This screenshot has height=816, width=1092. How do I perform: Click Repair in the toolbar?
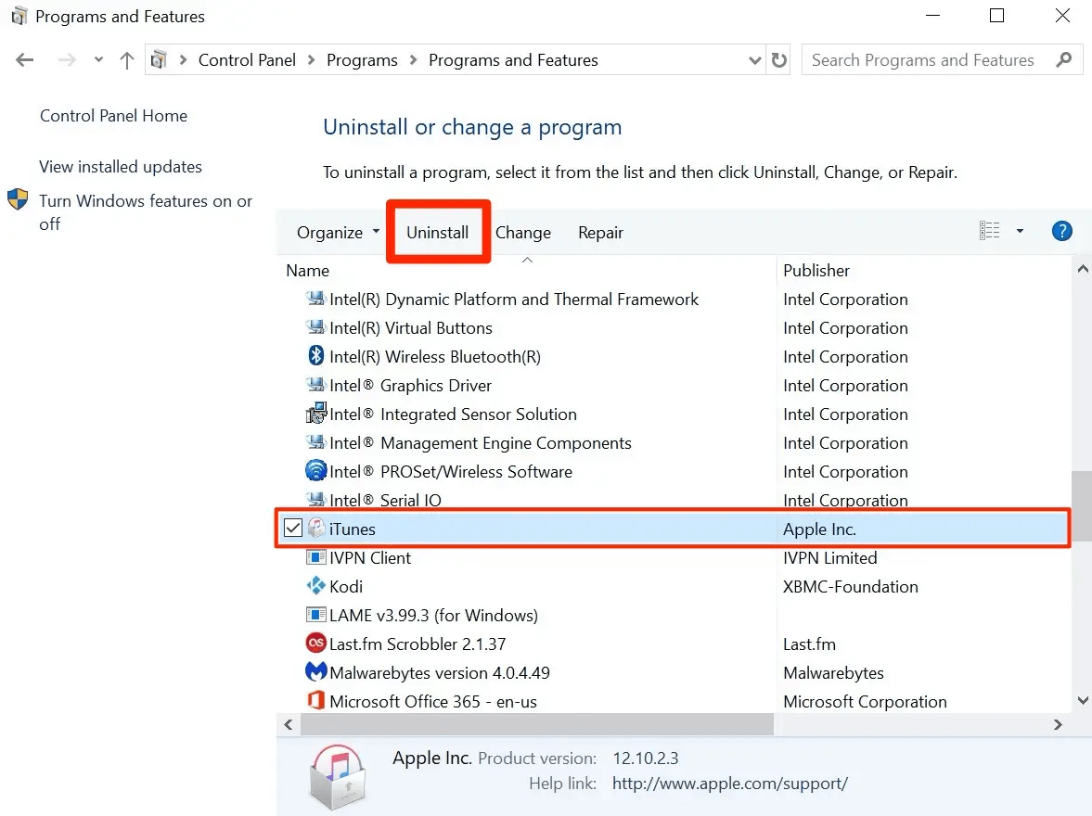600,233
